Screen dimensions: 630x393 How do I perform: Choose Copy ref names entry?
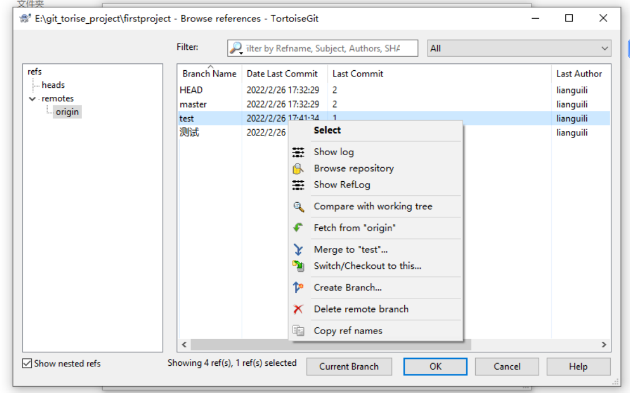[348, 331]
